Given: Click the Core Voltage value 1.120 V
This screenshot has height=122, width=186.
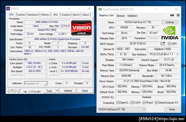Looking at the screenshot, I should point(62,34).
